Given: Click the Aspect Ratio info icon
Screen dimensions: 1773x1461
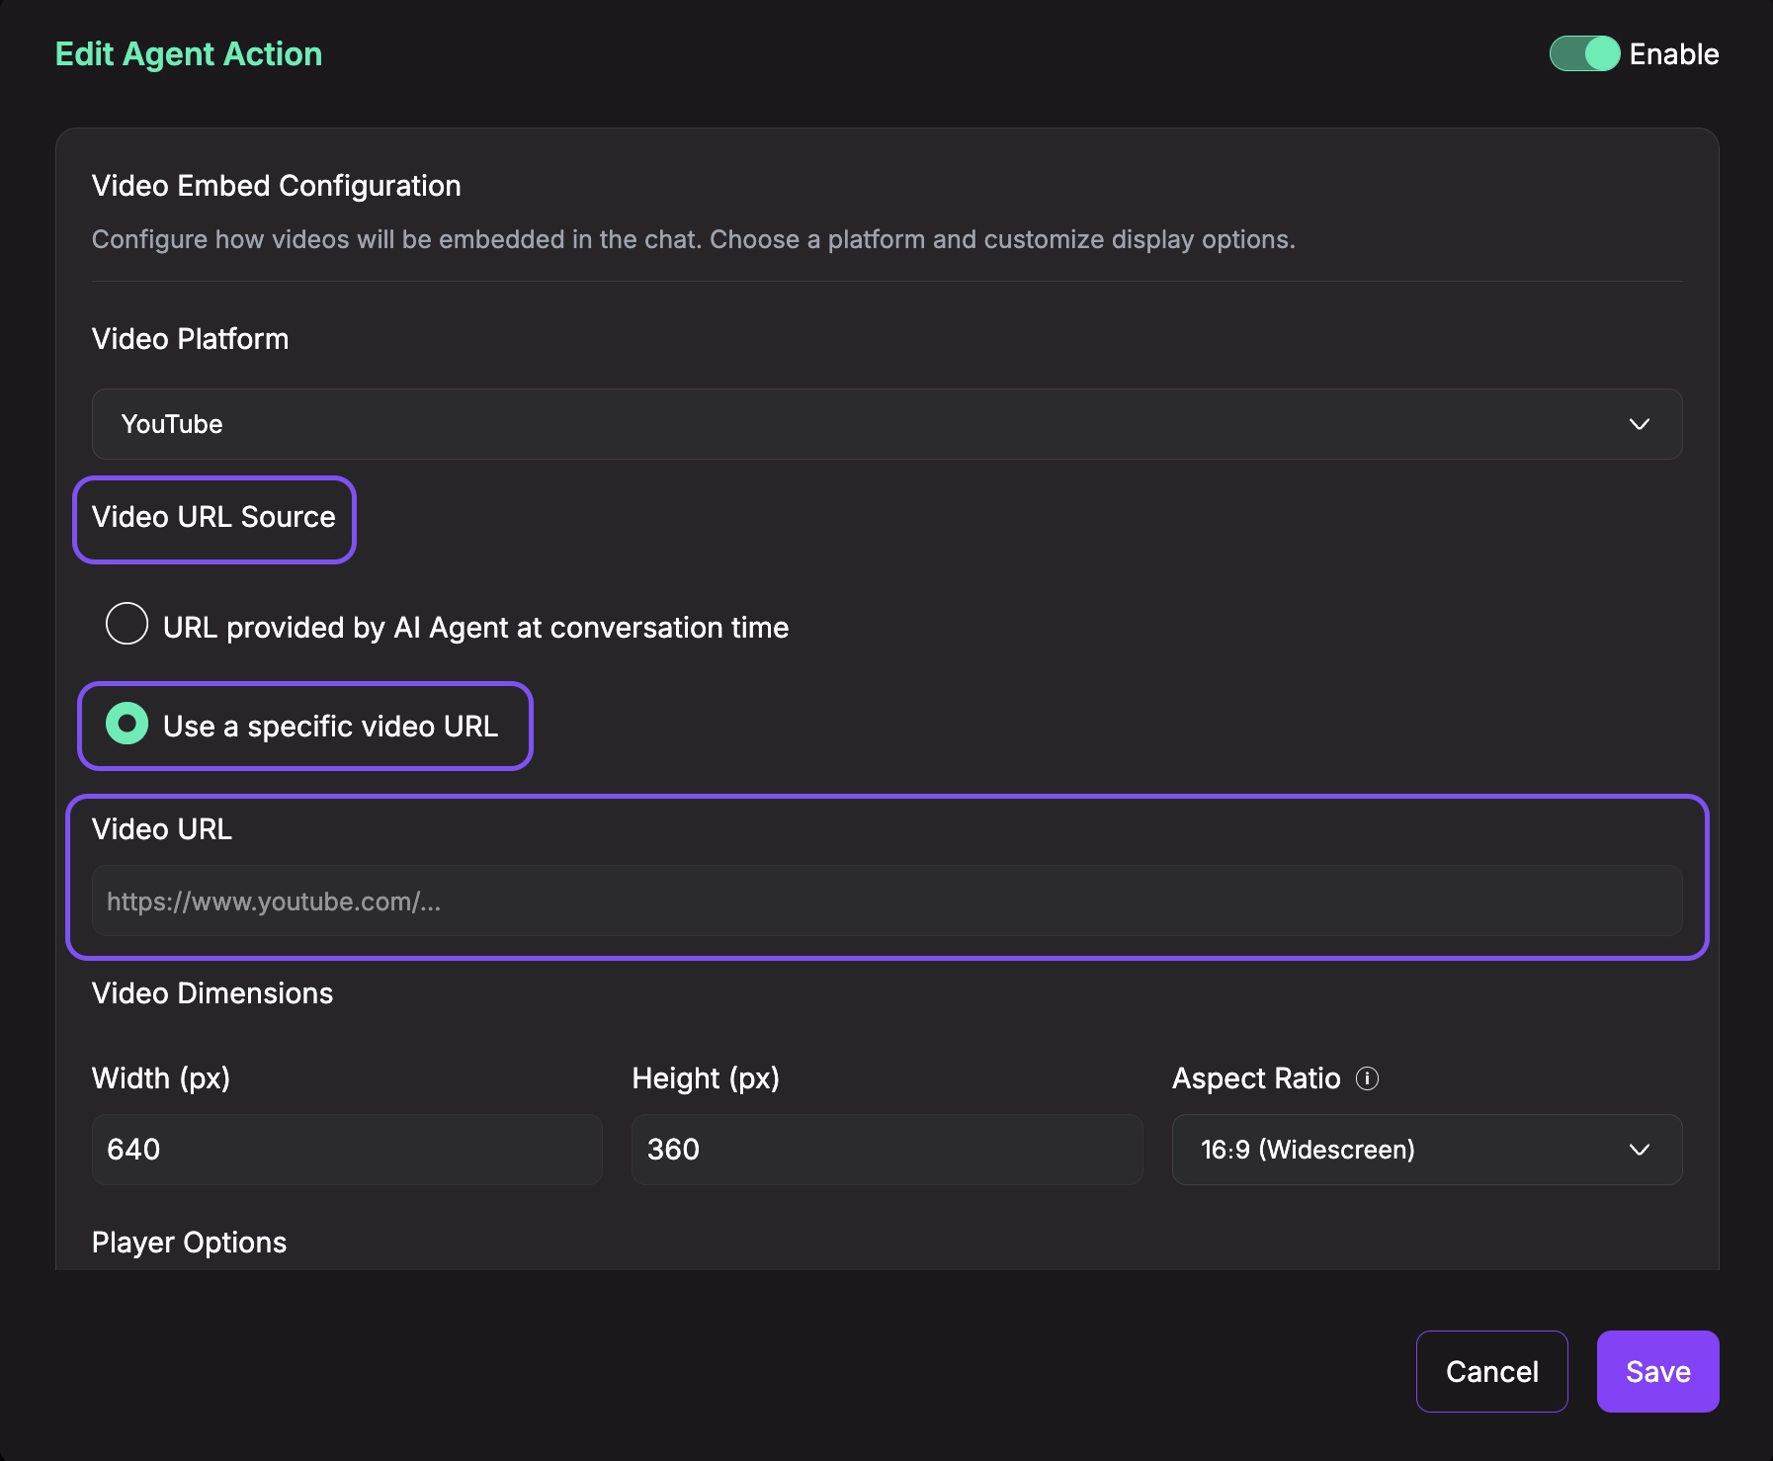Looking at the screenshot, I should click(1367, 1078).
